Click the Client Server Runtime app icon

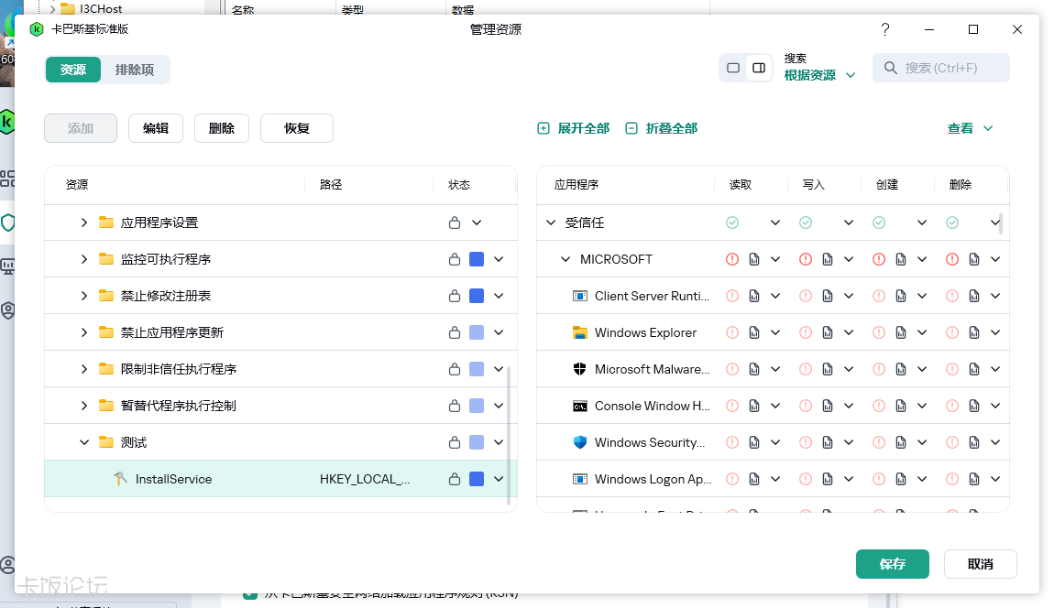click(x=579, y=296)
